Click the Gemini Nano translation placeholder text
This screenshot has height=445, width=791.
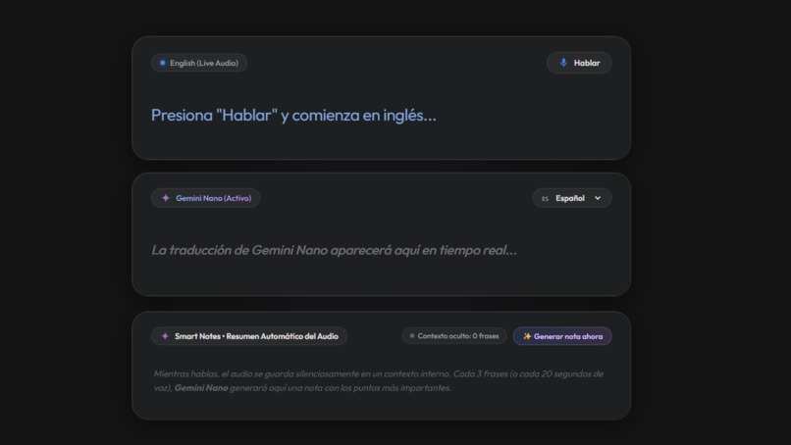click(334, 250)
